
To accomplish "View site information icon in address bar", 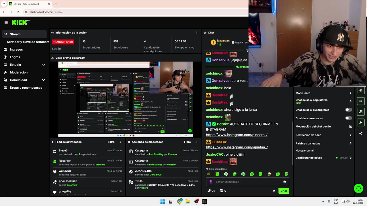I will (26, 12).
